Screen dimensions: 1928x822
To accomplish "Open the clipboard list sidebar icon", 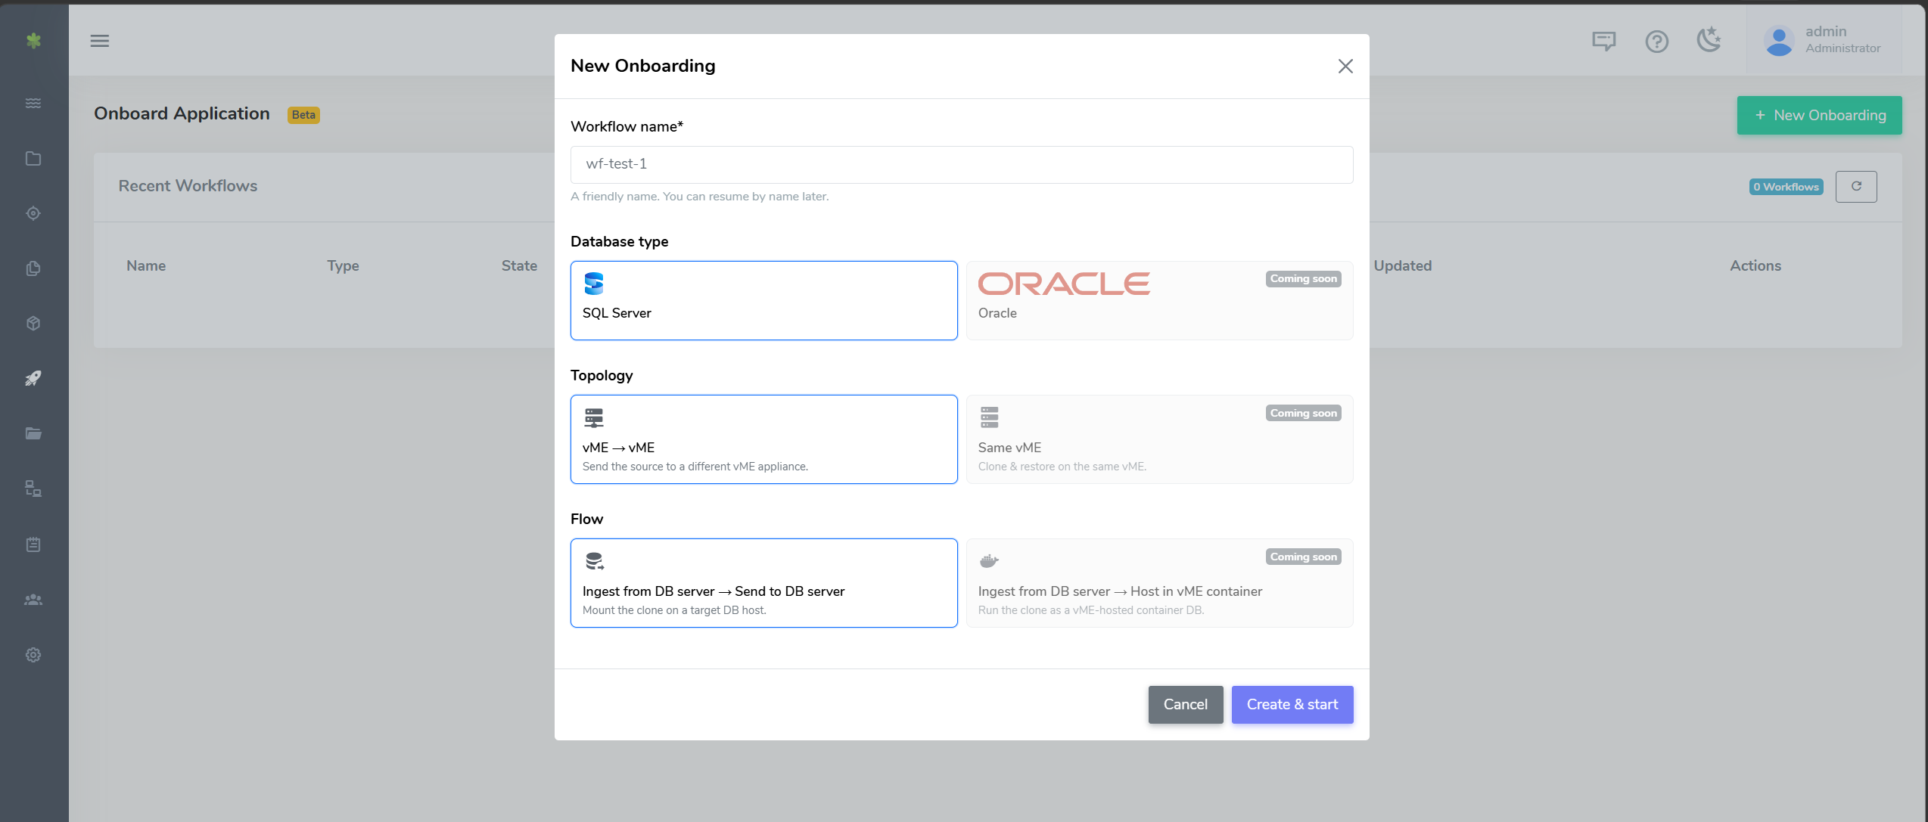I will click(33, 544).
